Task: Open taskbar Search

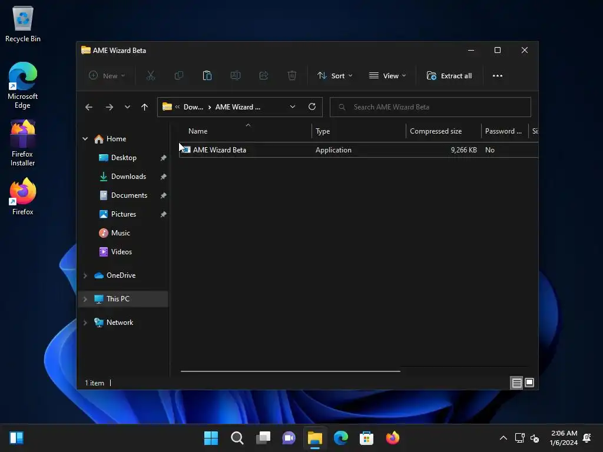Action: tap(237, 438)
